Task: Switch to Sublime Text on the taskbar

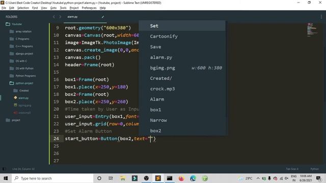Action: [x=158, y=178]
